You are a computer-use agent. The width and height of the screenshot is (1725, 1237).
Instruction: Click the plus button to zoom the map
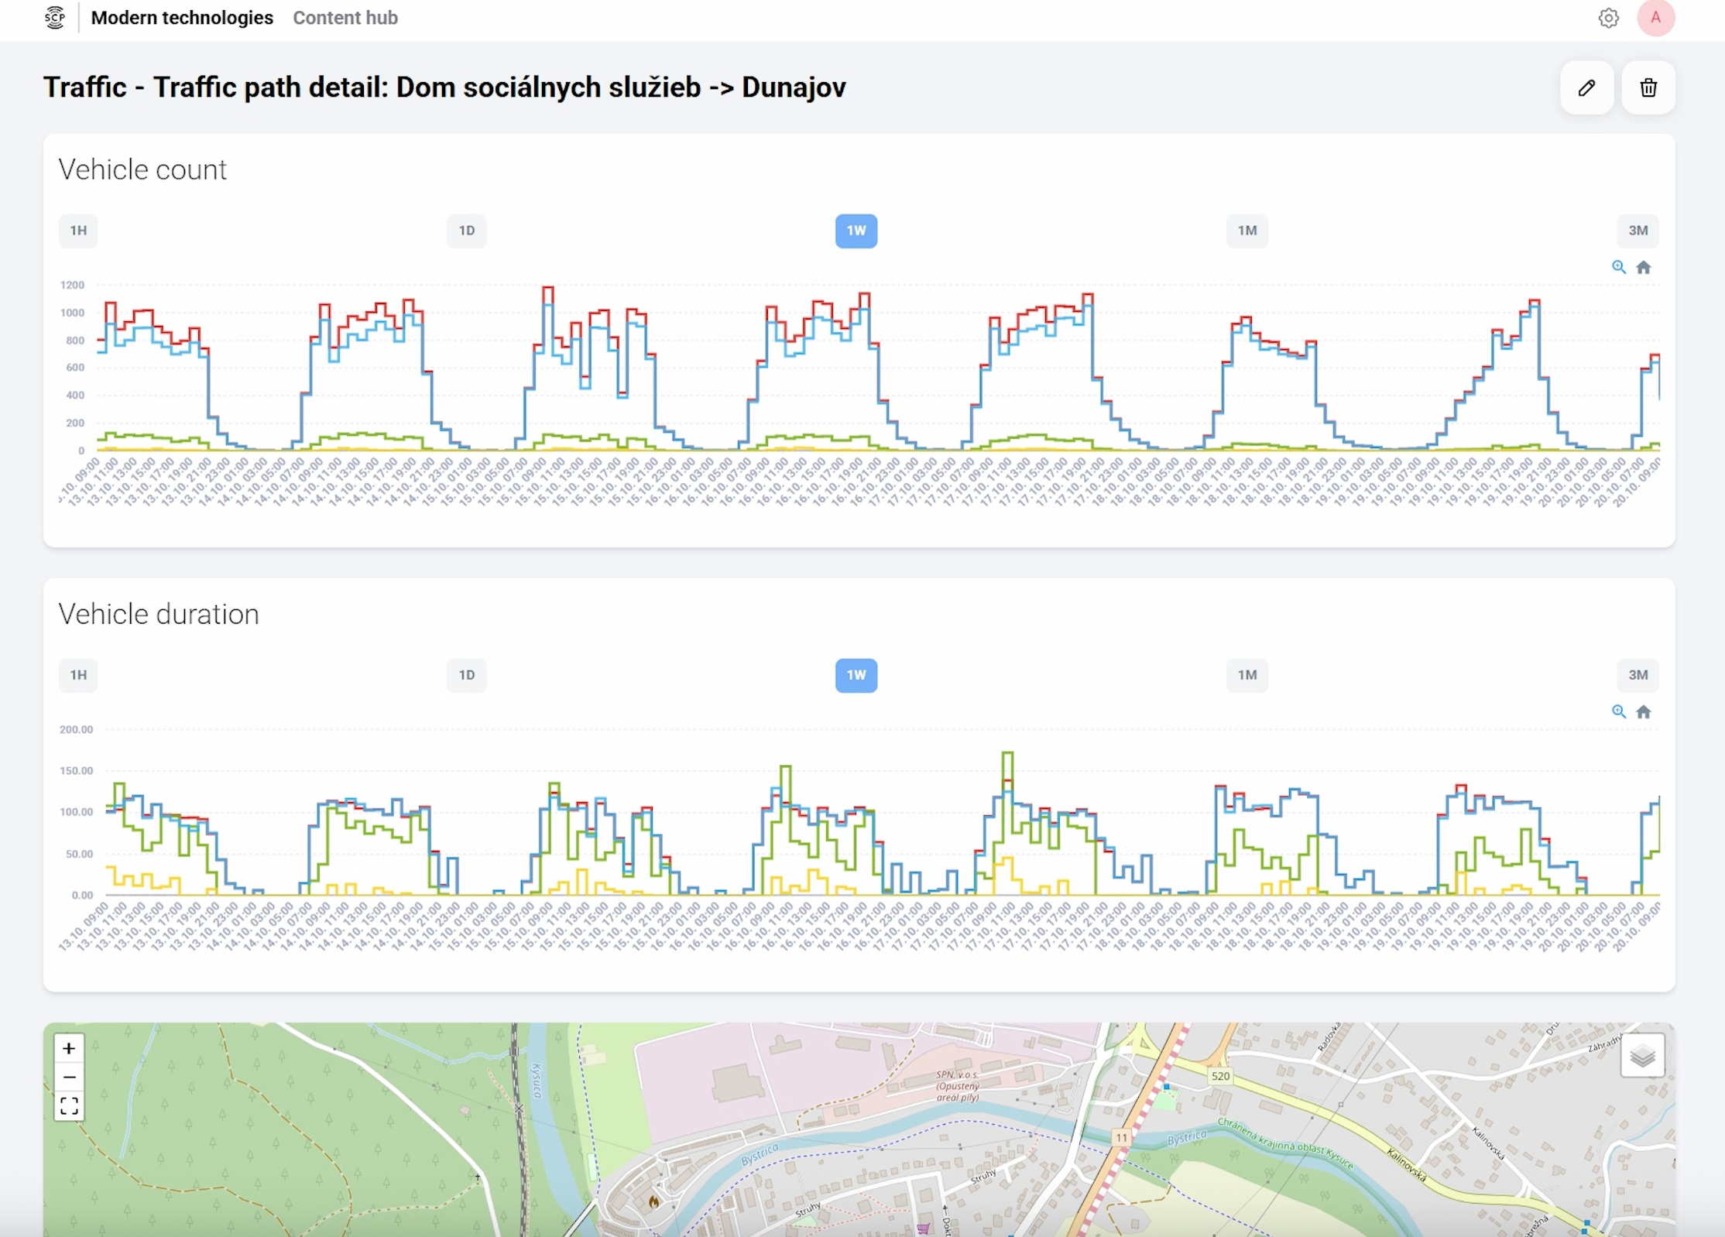(x=68, y=1048)
